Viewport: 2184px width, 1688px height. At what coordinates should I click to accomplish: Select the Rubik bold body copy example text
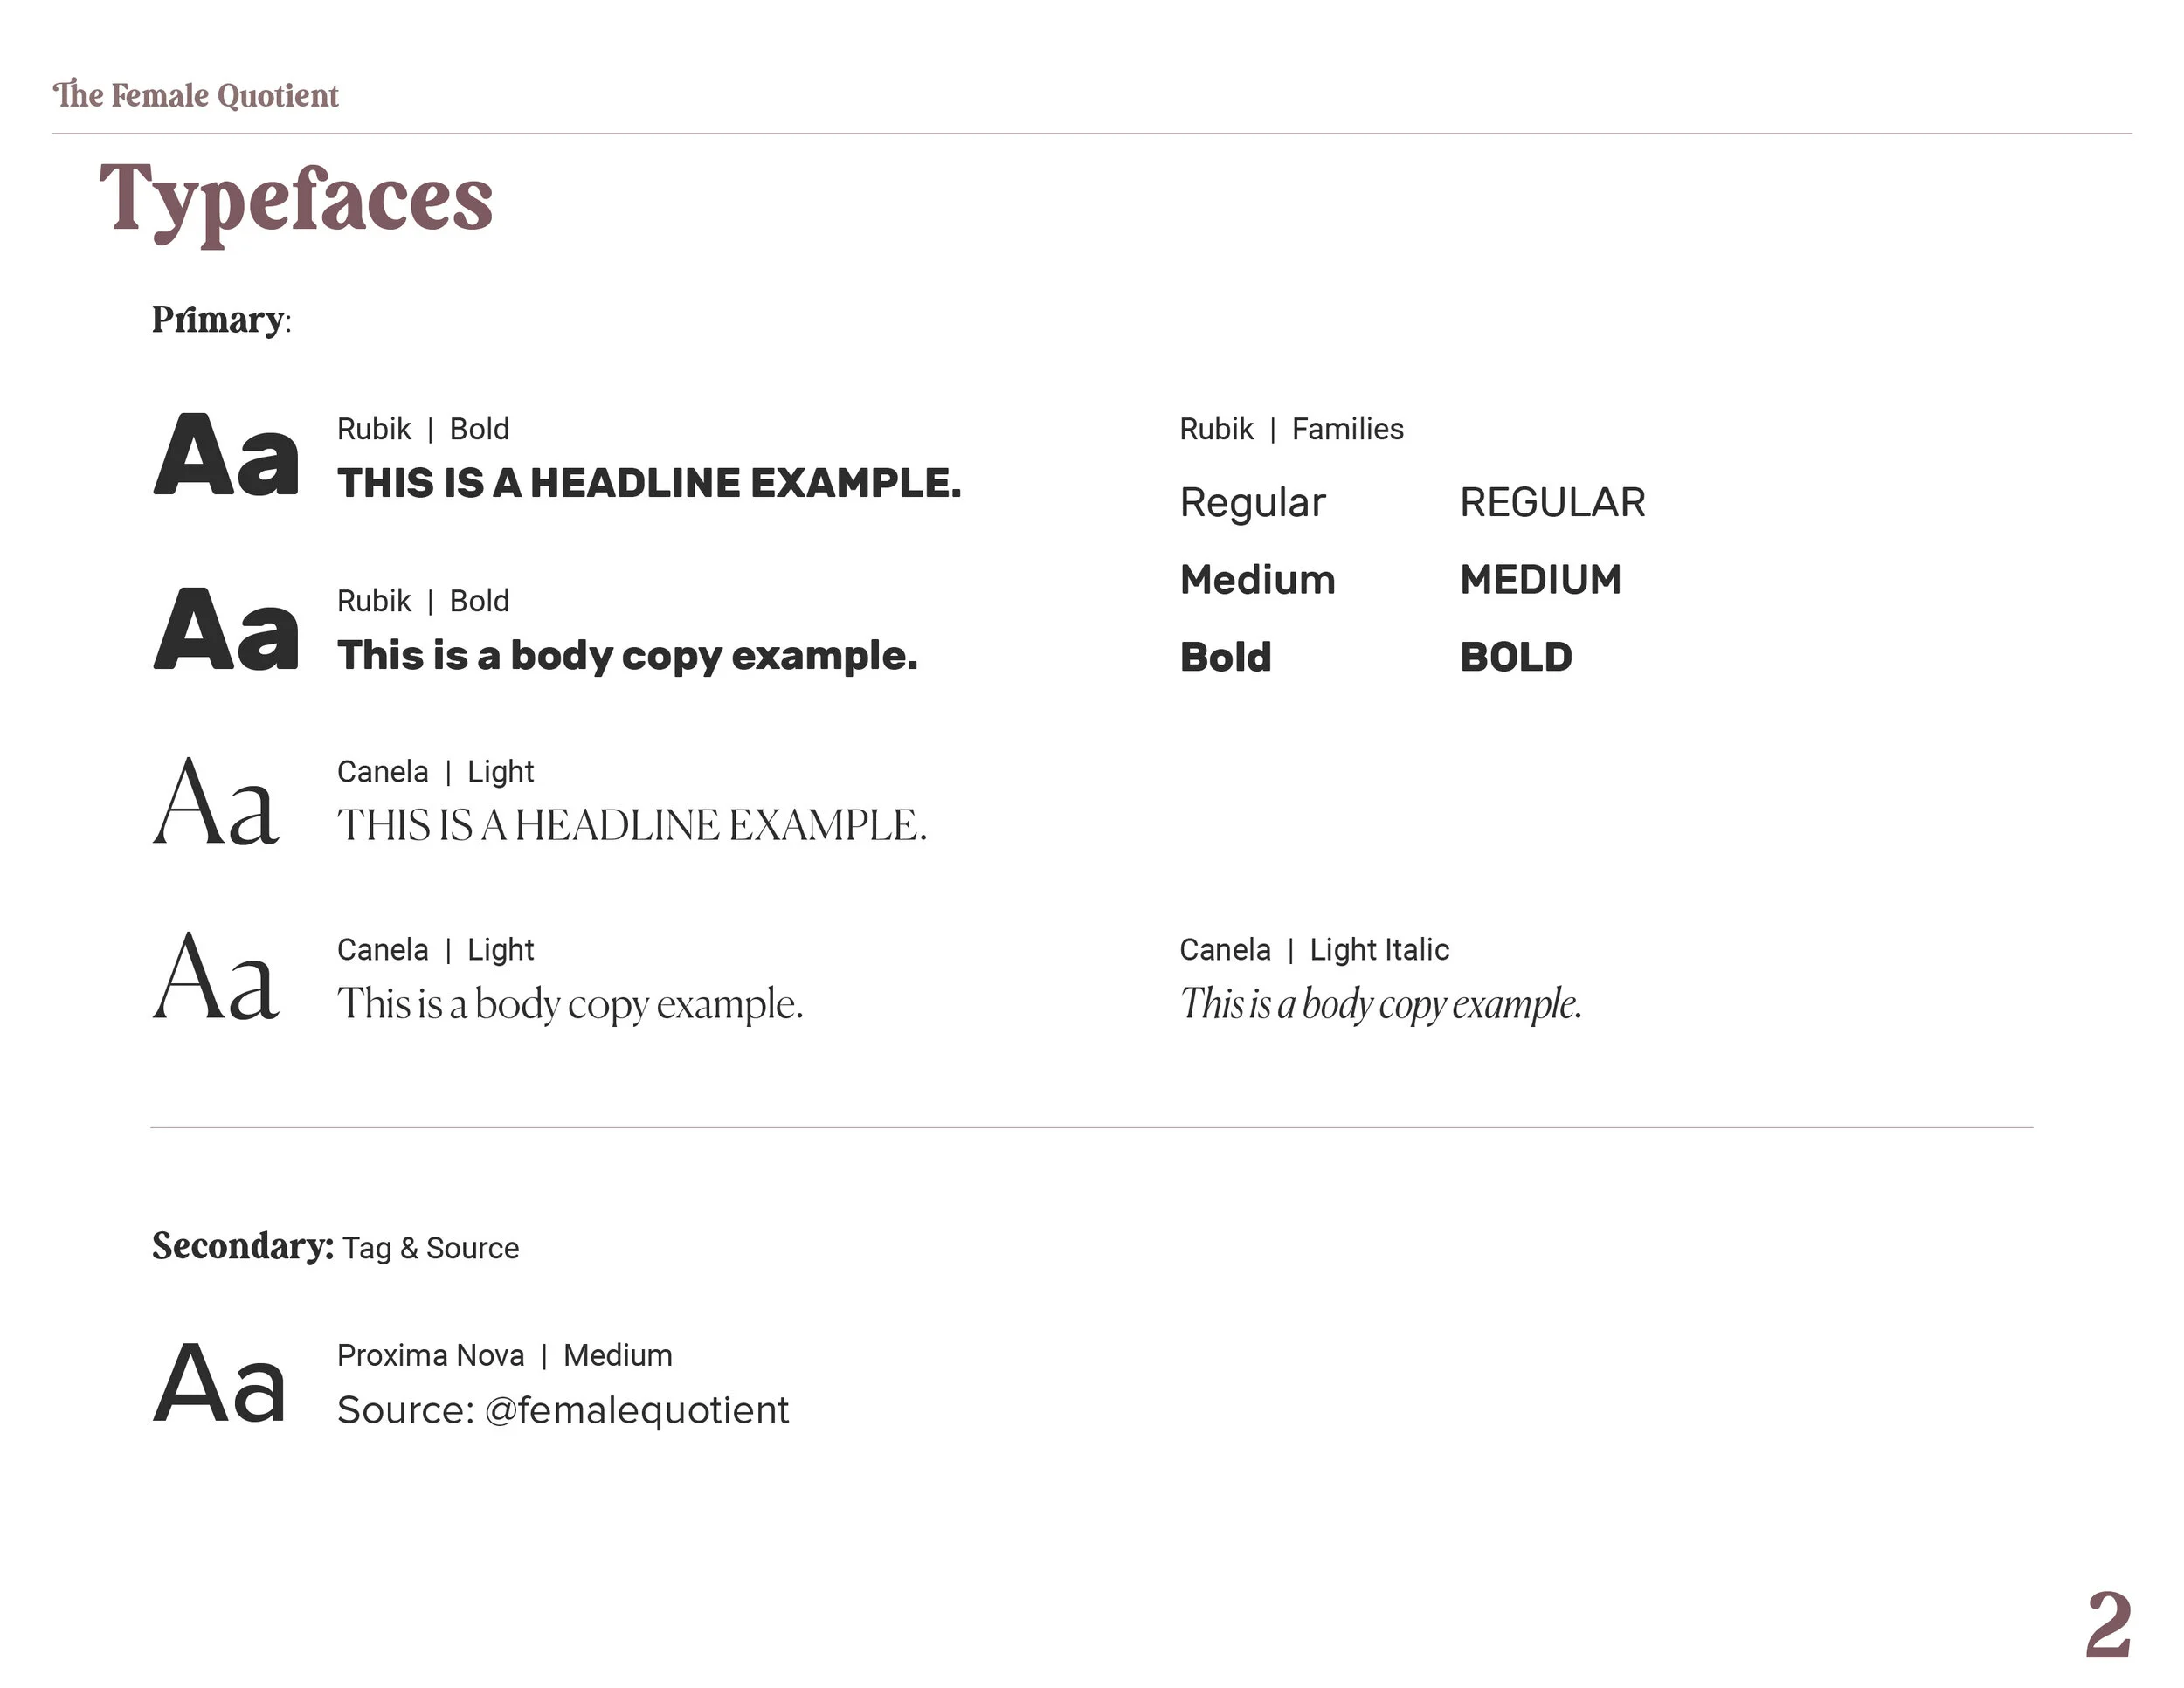coord(627,656)
